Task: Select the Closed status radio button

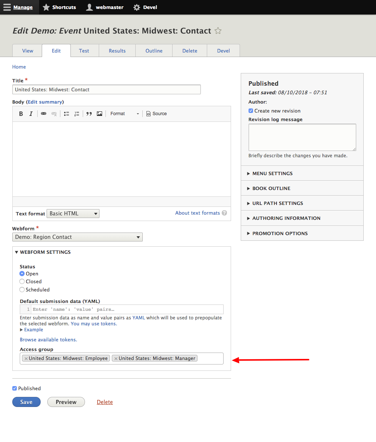Action: click(22, 281)
